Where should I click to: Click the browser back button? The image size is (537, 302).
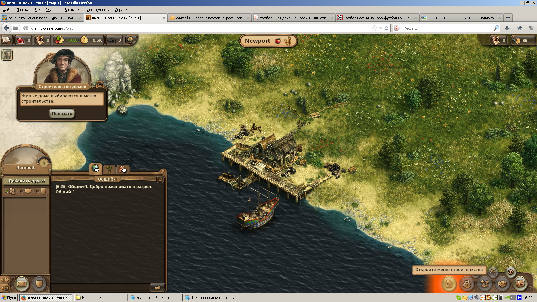coord(6,28)
